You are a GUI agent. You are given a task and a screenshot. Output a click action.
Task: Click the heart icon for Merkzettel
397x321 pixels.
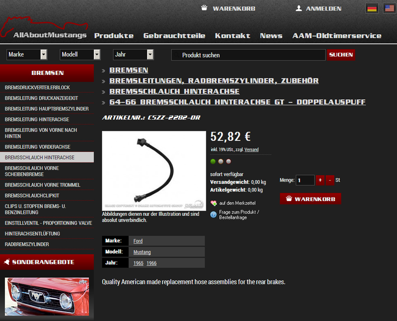pos(213,203)
